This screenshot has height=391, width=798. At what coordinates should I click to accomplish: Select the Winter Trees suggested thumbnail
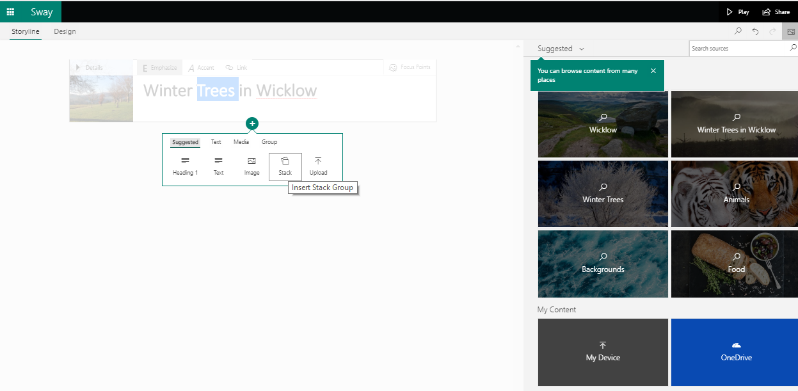[x=603, y=193]
